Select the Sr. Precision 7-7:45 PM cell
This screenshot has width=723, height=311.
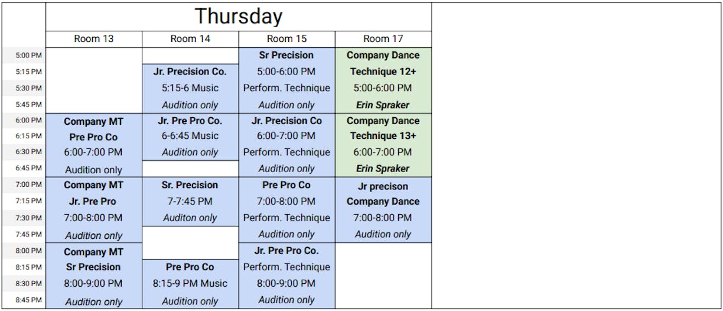tap(190, 201)
